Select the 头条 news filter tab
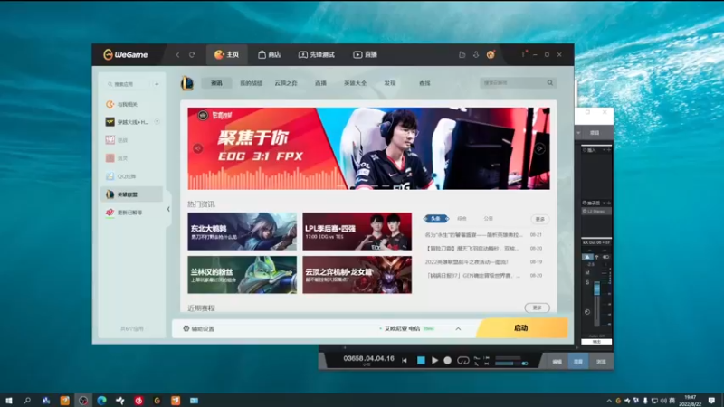 point(435,218)
